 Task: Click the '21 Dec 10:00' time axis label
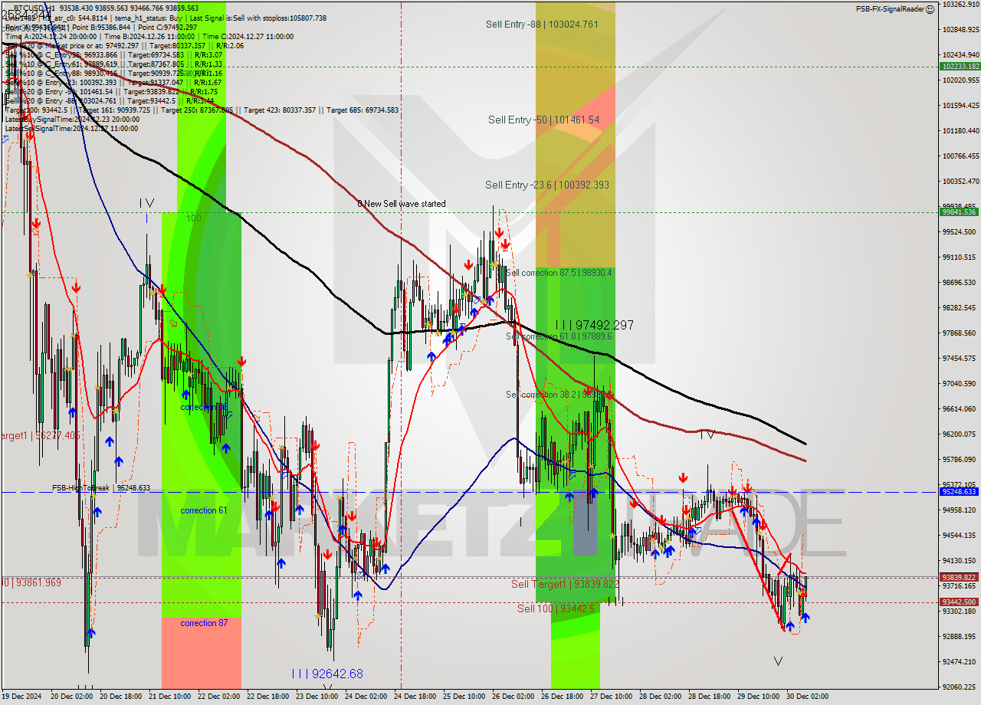click(168, 697)
